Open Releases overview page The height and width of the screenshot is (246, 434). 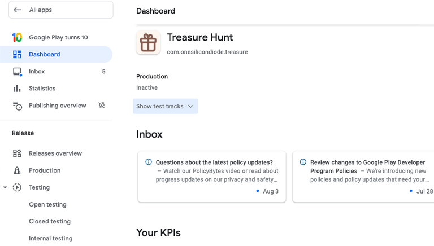56,153
